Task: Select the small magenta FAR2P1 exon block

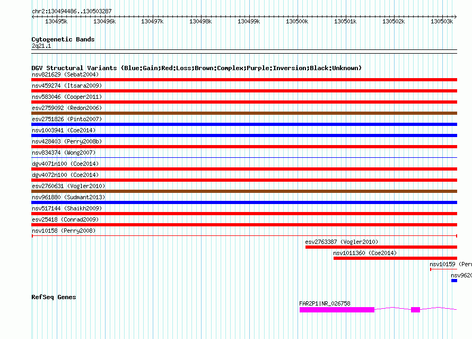Action: point(415,310)
